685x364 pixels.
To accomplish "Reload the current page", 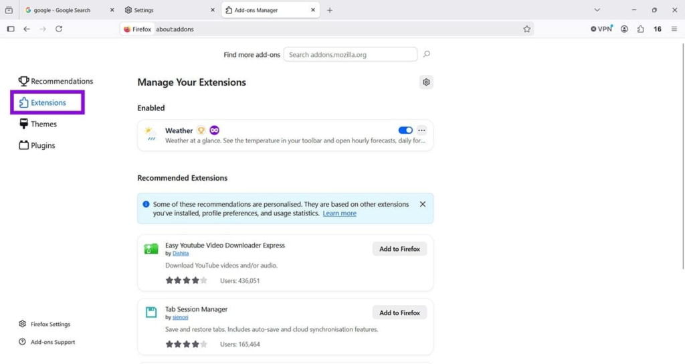I will 59,29.
